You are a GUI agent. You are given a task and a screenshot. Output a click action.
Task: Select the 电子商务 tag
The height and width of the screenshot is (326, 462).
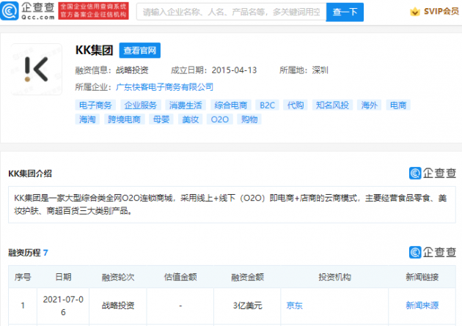pos(95,105)
